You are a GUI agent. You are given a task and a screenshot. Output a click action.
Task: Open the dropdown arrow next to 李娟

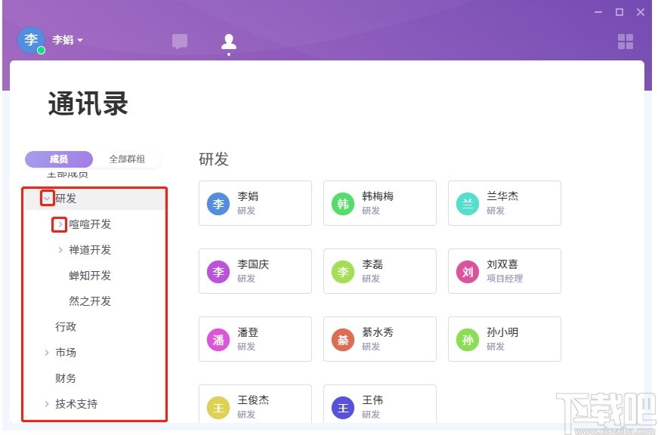pos(79,40)
